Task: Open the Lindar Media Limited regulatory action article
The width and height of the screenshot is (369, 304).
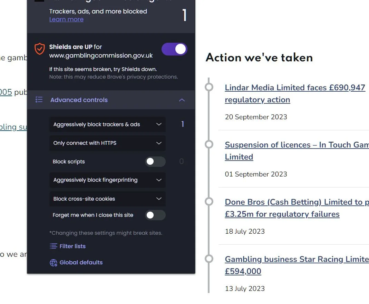Action: pos(295,93)
